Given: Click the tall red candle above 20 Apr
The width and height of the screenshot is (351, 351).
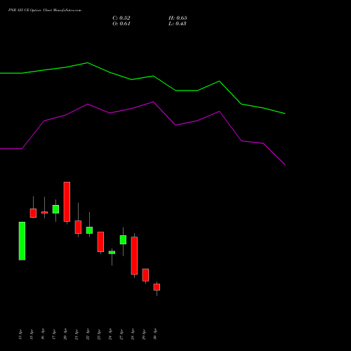Looking at the screenshot, I should (67, 201).
